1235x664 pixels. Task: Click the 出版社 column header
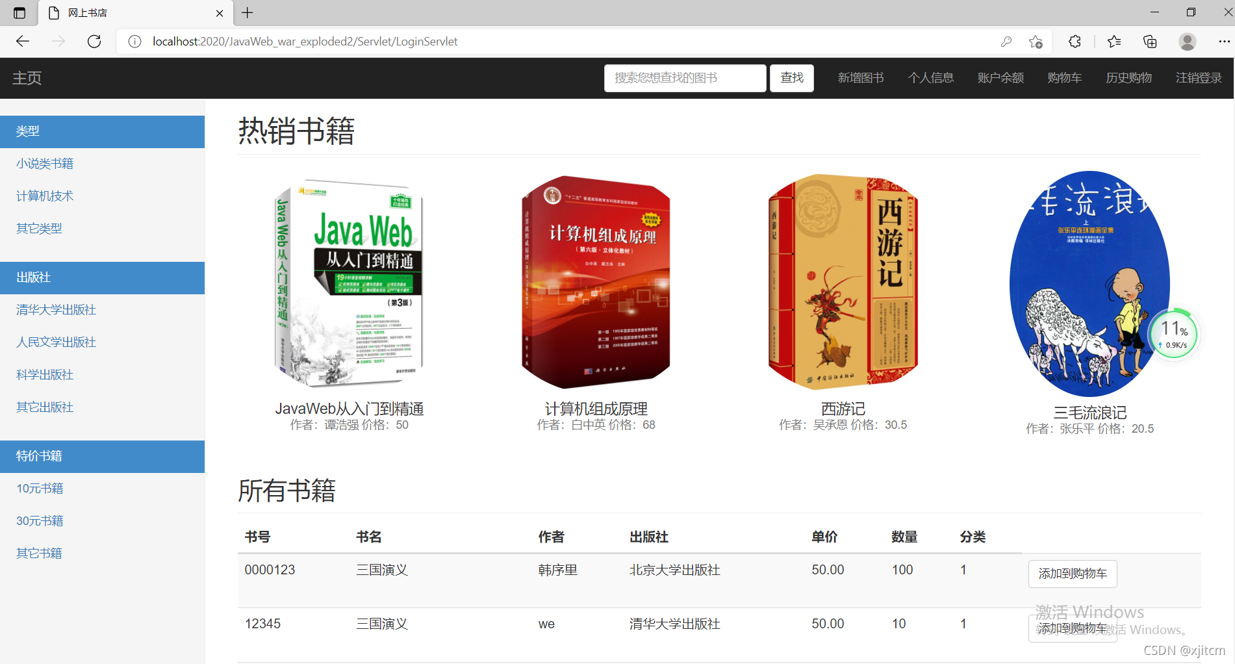click(x=649, y=537)
